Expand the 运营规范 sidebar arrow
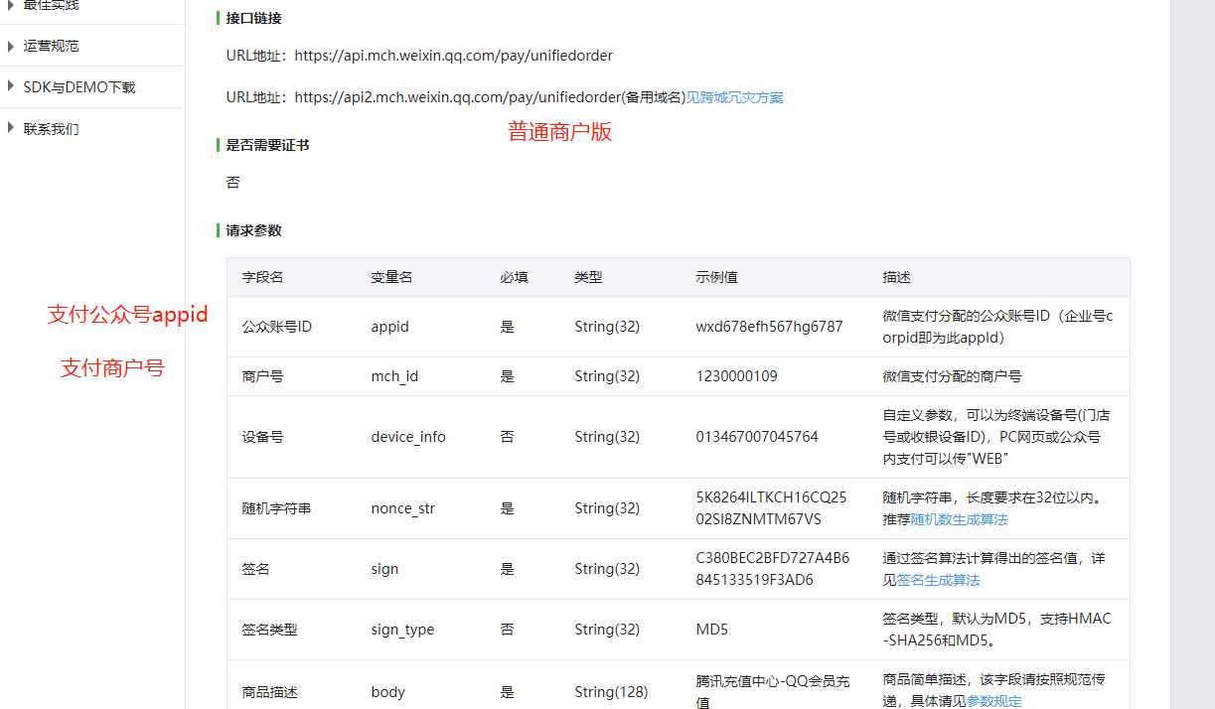1215x709 pixels. [x=11, y=46]
